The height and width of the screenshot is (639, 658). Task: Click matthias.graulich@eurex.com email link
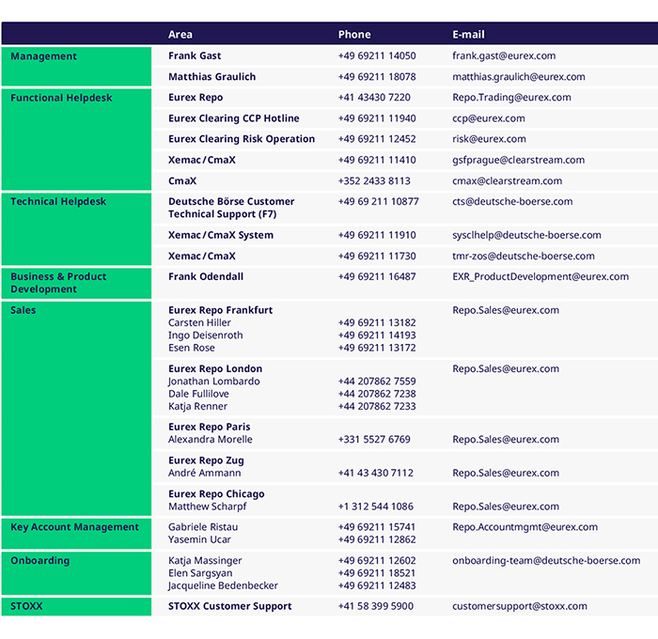point(518,77)
